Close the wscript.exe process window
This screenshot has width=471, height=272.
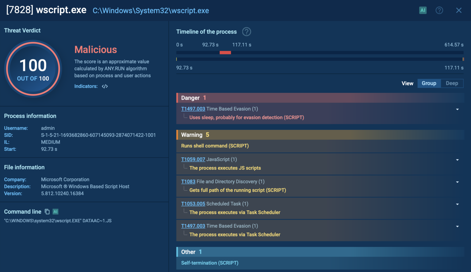pyautogui.click(x=459, y=10)
